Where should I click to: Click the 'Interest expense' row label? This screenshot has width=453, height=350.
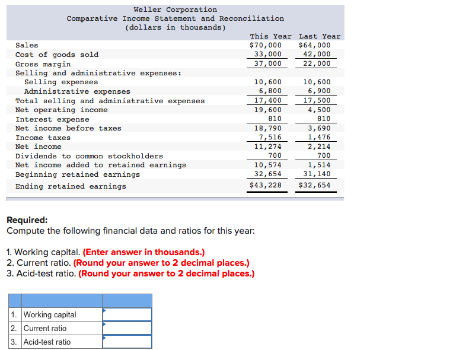point(52,119)
